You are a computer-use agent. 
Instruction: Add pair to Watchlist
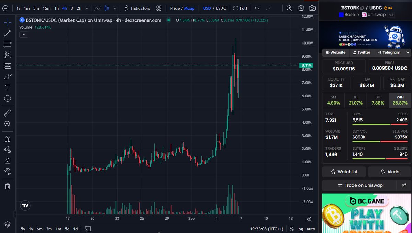pyautogui.click(x=344, y=172)
